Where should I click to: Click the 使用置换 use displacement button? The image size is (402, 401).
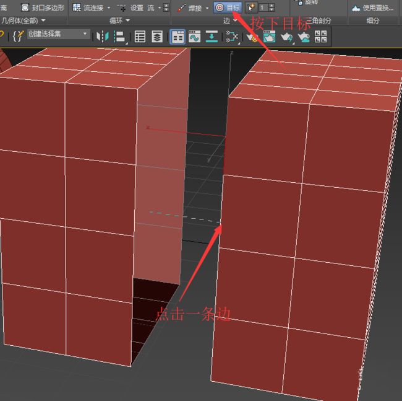373,8
